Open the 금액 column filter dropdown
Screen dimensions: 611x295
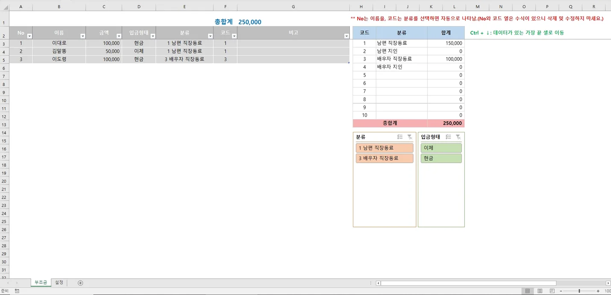(119, 36)
